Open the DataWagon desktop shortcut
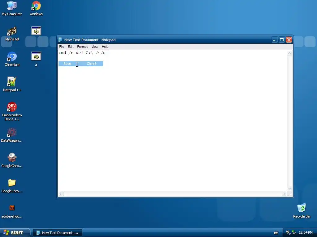This screenshot has width=317, height=237. coord(12,135)
